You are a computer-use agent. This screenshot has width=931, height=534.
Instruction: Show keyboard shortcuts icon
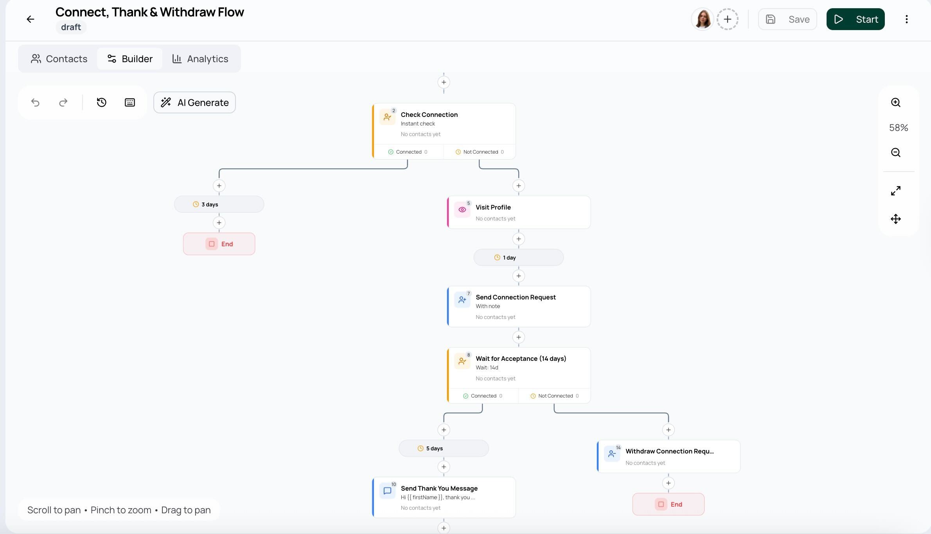[130, 102]
